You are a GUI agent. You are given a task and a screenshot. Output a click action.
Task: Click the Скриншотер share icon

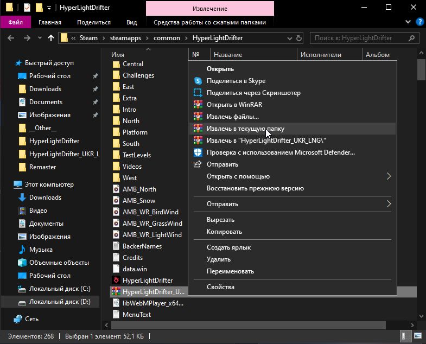point(198,93)
